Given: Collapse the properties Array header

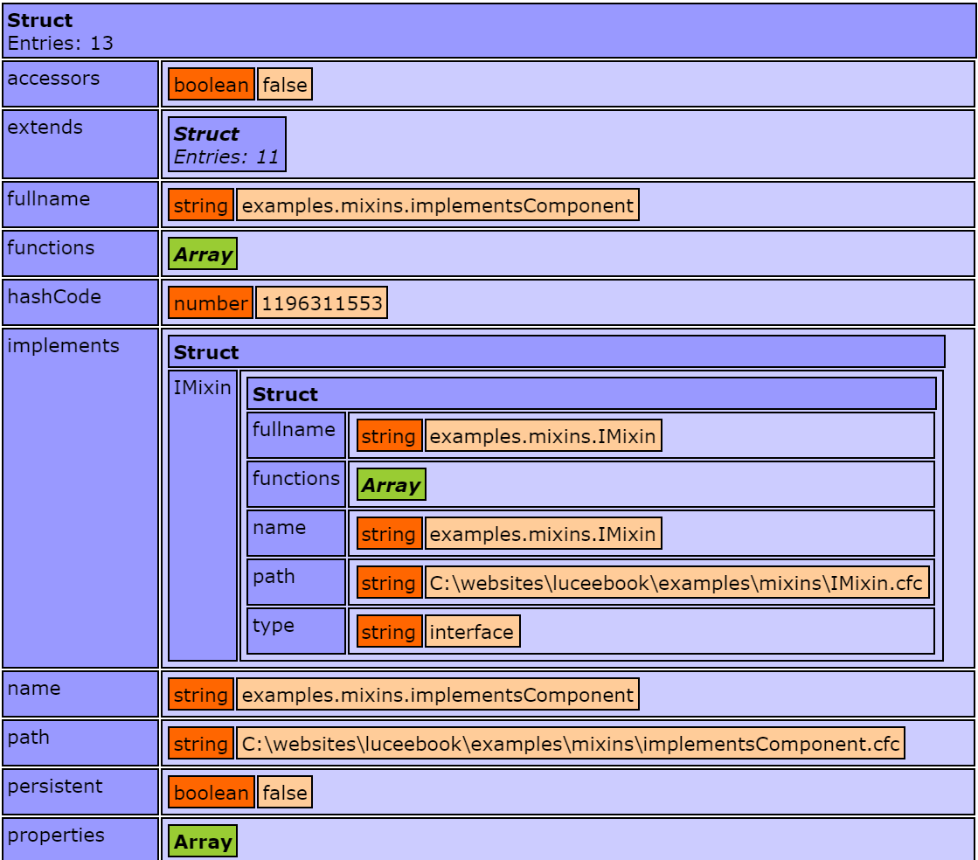Looking at the screenshot, I should point(203,842).
